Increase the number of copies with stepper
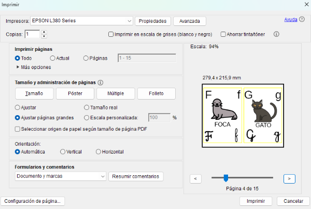The width and height of the screenshot is (311, 209). coord(44,32)
